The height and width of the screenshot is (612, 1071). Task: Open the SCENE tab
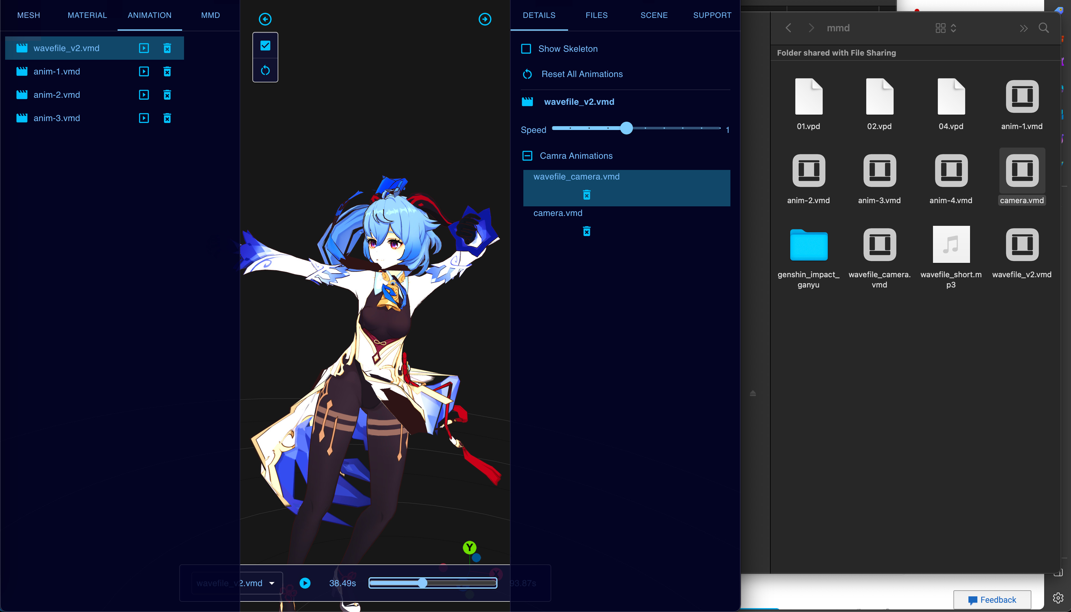(654, 15)
